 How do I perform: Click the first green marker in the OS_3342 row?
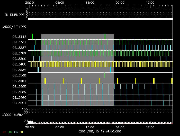tap(32, 36)
